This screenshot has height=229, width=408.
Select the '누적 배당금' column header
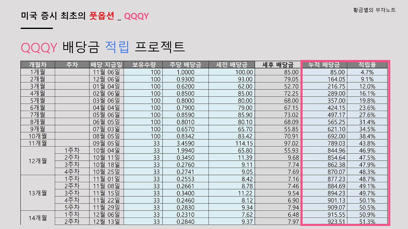(x=324, y=65)
